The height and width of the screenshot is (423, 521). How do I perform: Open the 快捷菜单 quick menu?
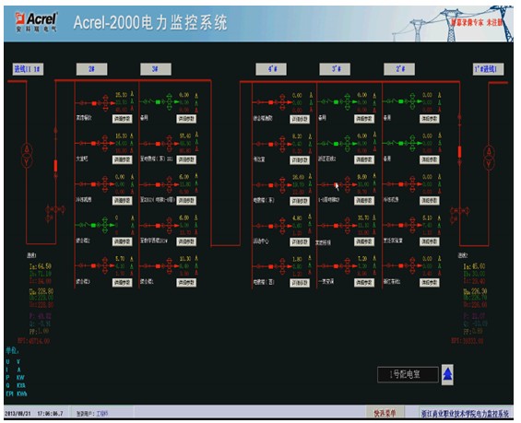(x=385, y=413)
